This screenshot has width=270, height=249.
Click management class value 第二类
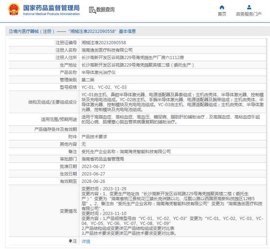pyautogui.click(x=88, y=80)
